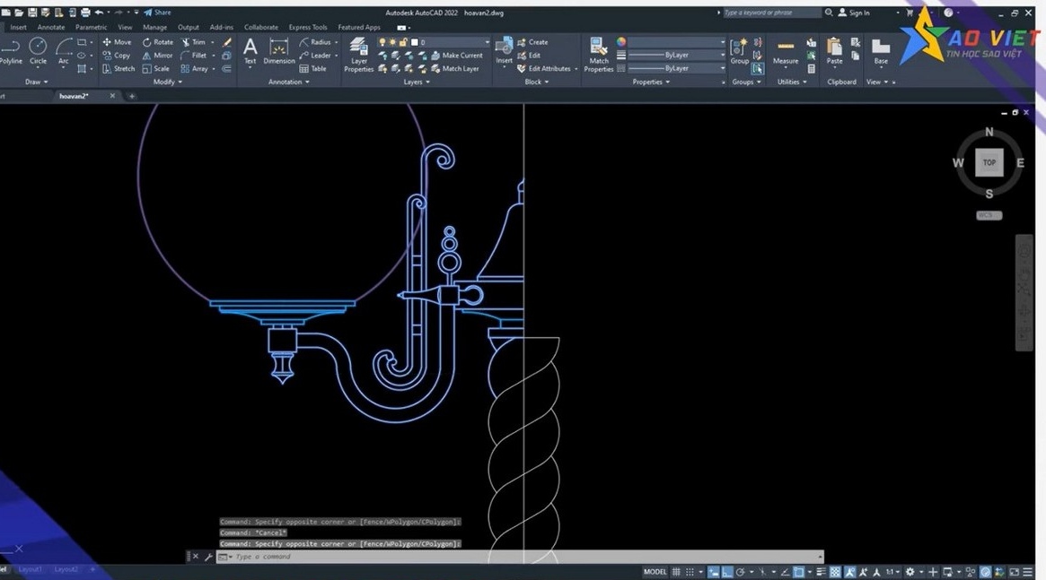This screenshot has height=580, width=1046.
Task: Open the View ribbon tab
Action: (125, 27)
